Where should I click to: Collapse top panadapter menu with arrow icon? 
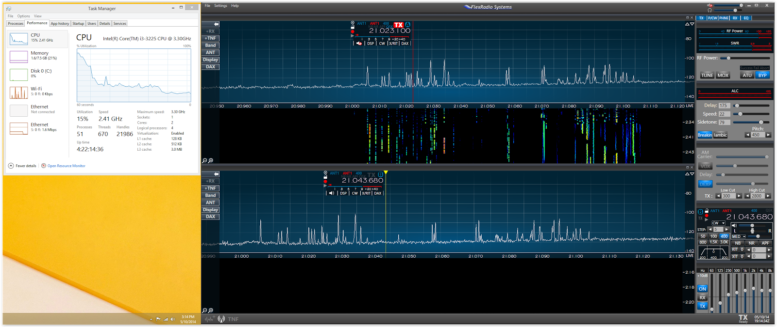coord(216,24)
